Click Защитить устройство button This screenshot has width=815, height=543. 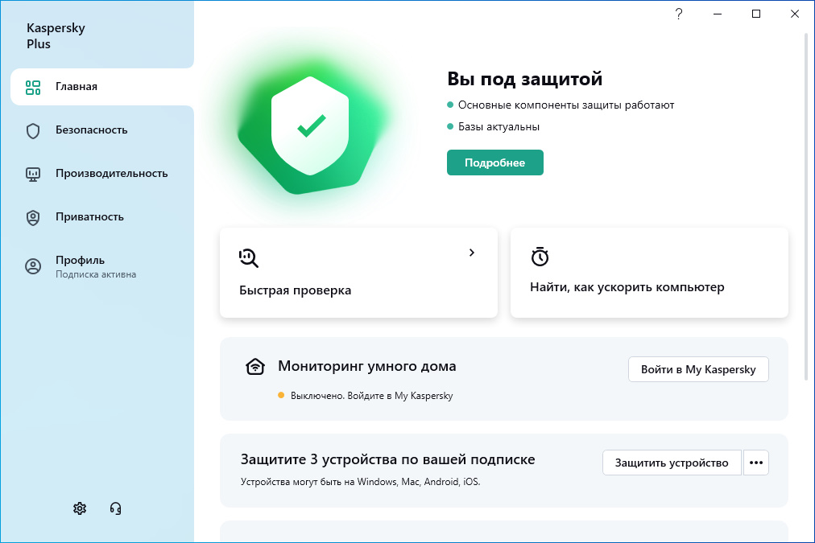[x=672, y=463]
